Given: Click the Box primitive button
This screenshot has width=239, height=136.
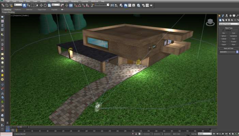Looking at the screenshot, I should 224,33.
